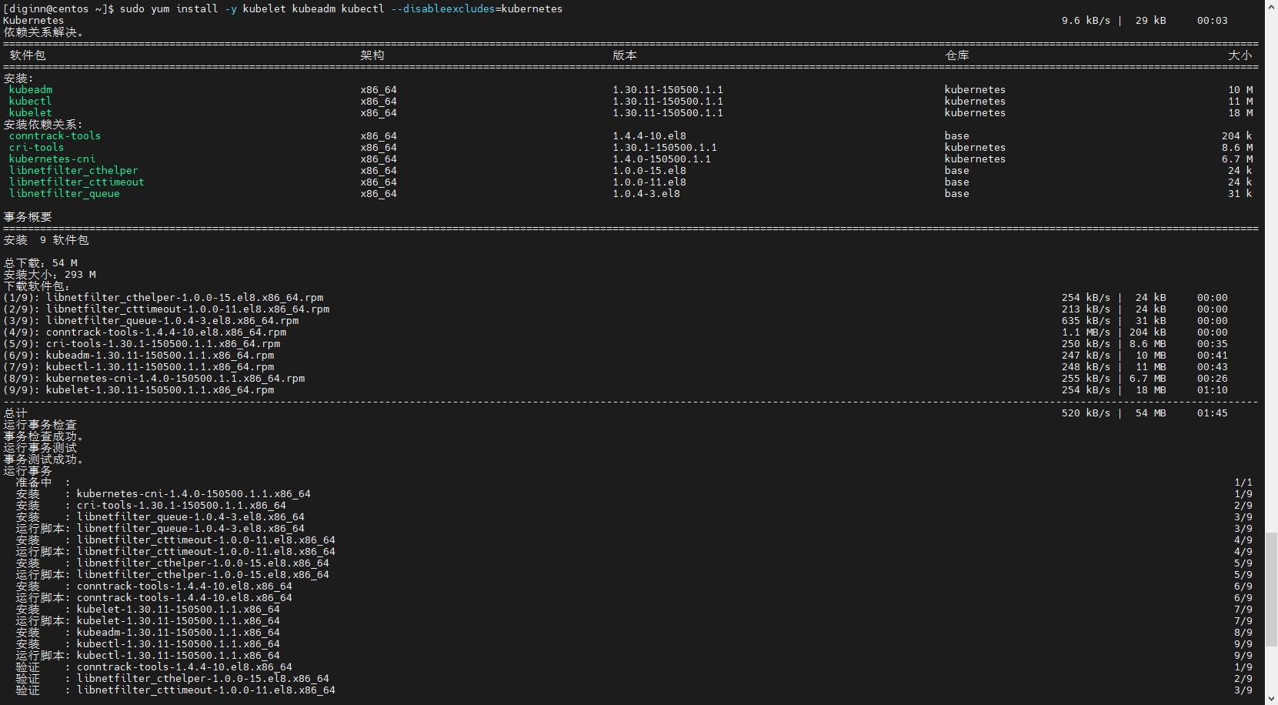Click the 仓库 column header
The width and height of the screenshot is (1278, 705).
pyautogui.click(x=957, y=55)
